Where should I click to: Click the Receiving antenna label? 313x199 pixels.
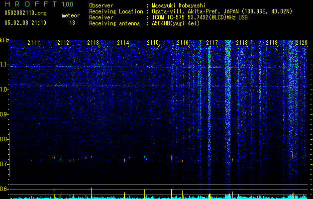pyautogui.click(x=114, y=23)
